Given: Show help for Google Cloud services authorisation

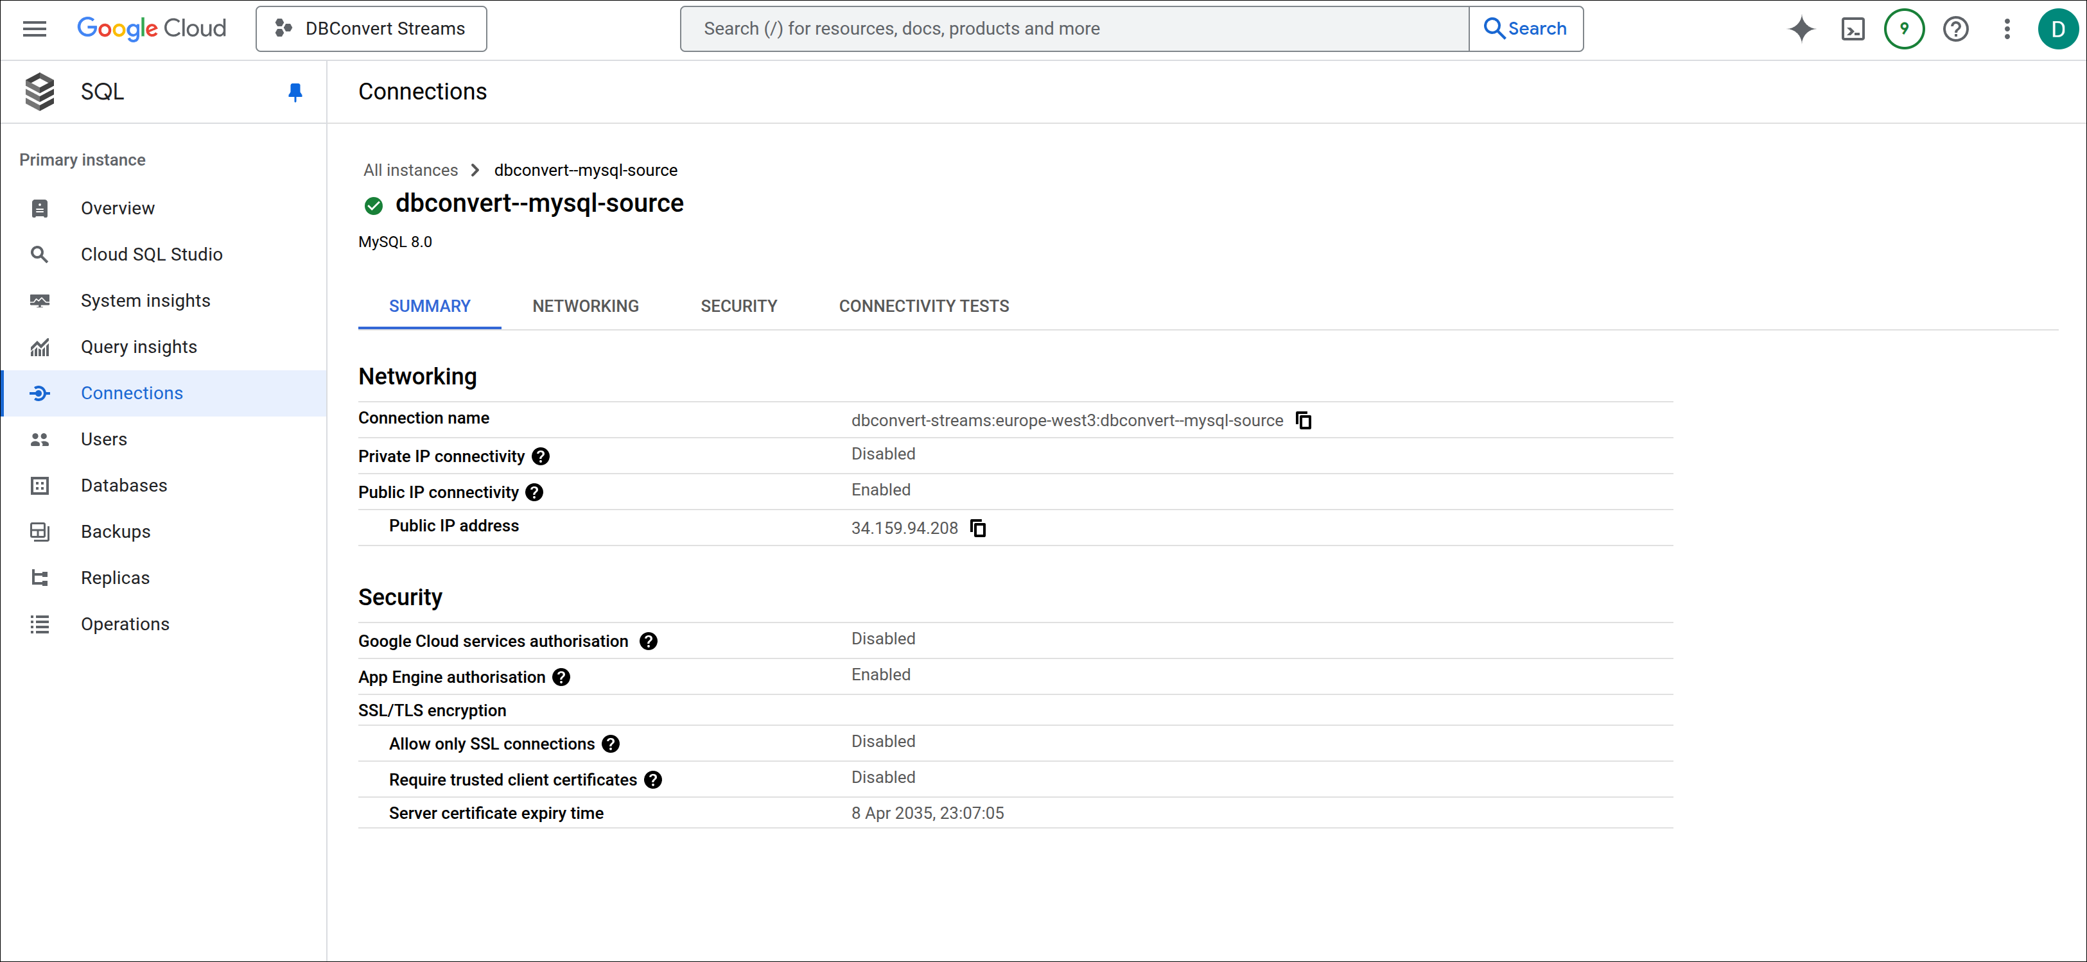Looking at the screenshot, I should tap(648, 641).
